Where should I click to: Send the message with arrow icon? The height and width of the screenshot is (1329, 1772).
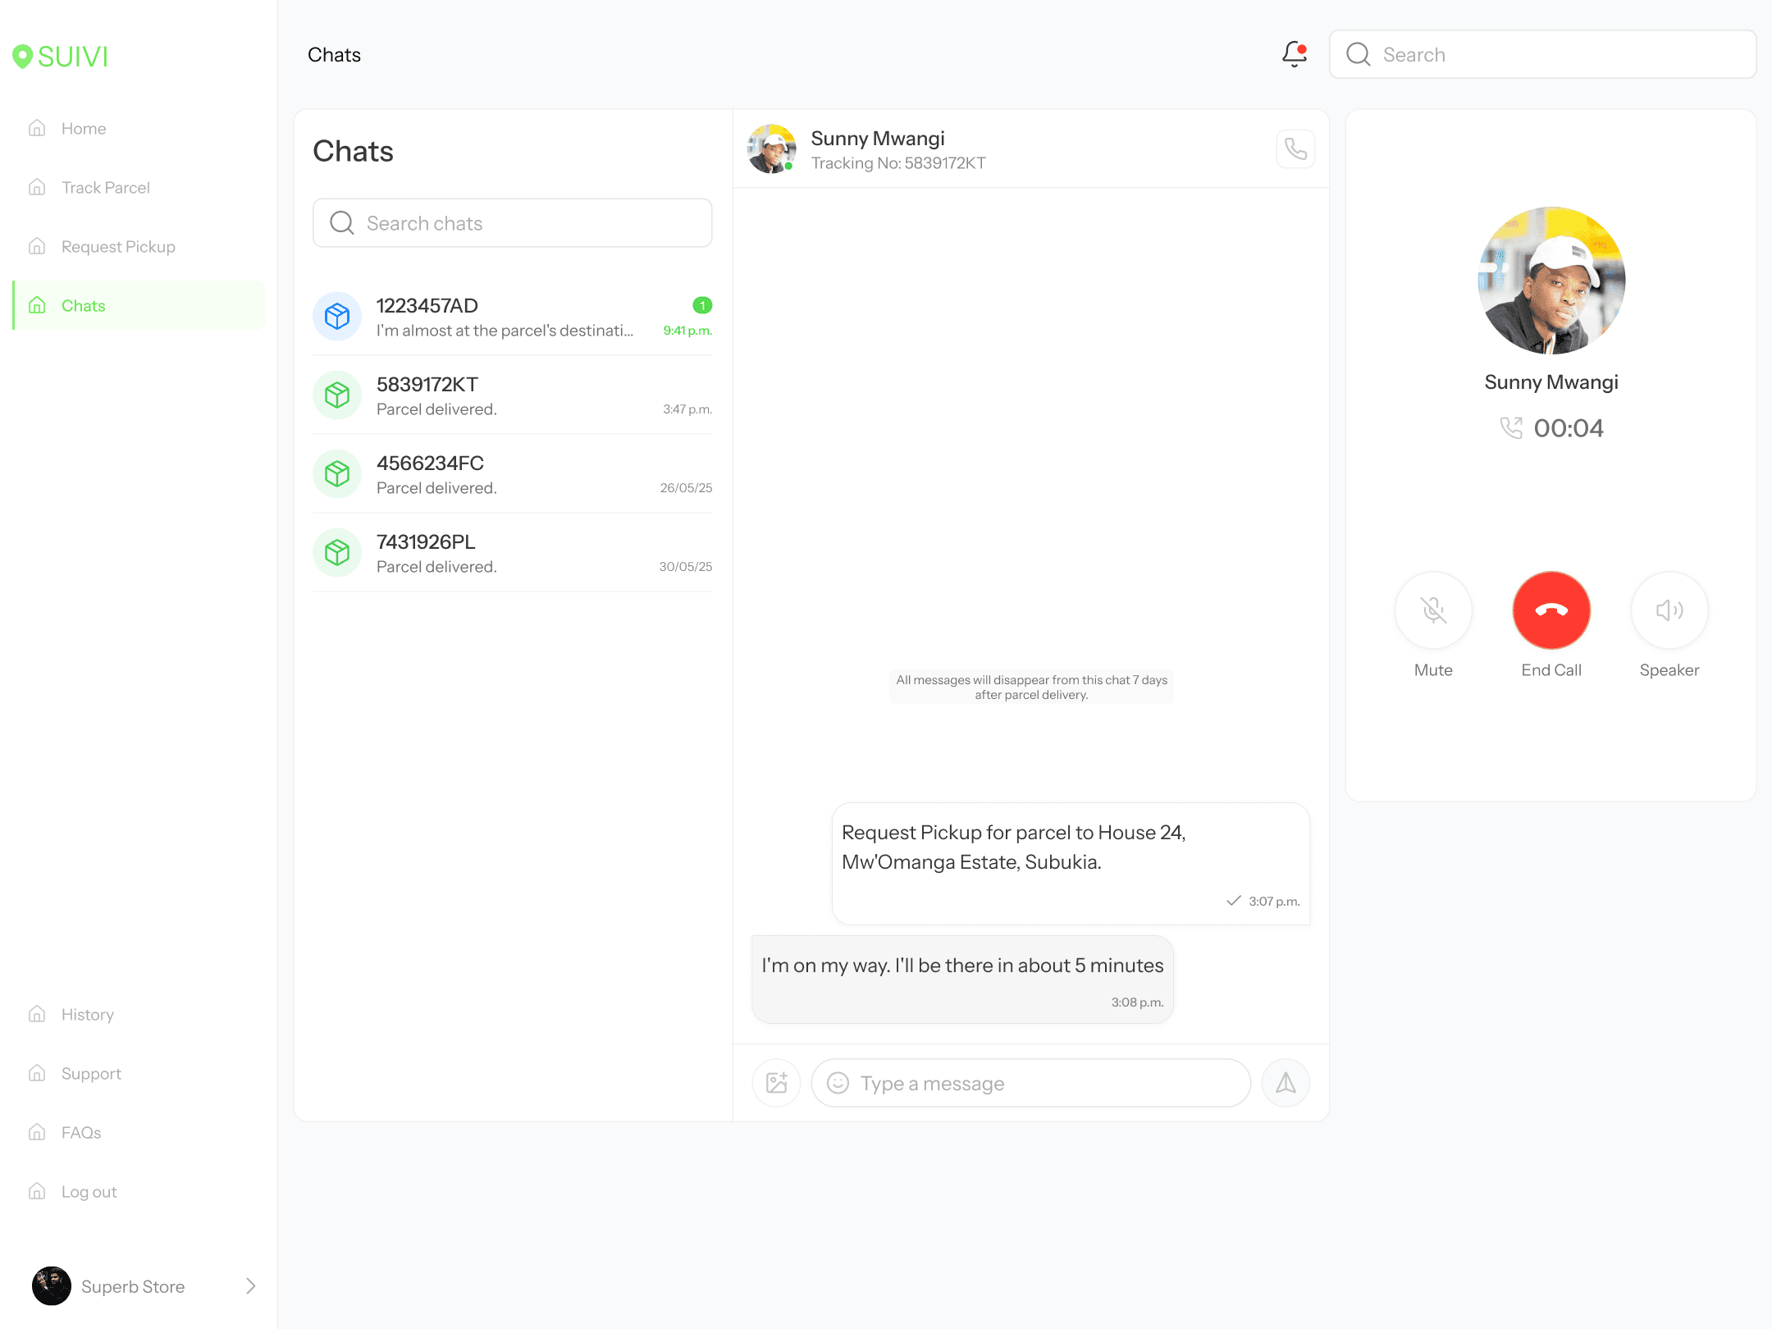coord(1286,1083)
